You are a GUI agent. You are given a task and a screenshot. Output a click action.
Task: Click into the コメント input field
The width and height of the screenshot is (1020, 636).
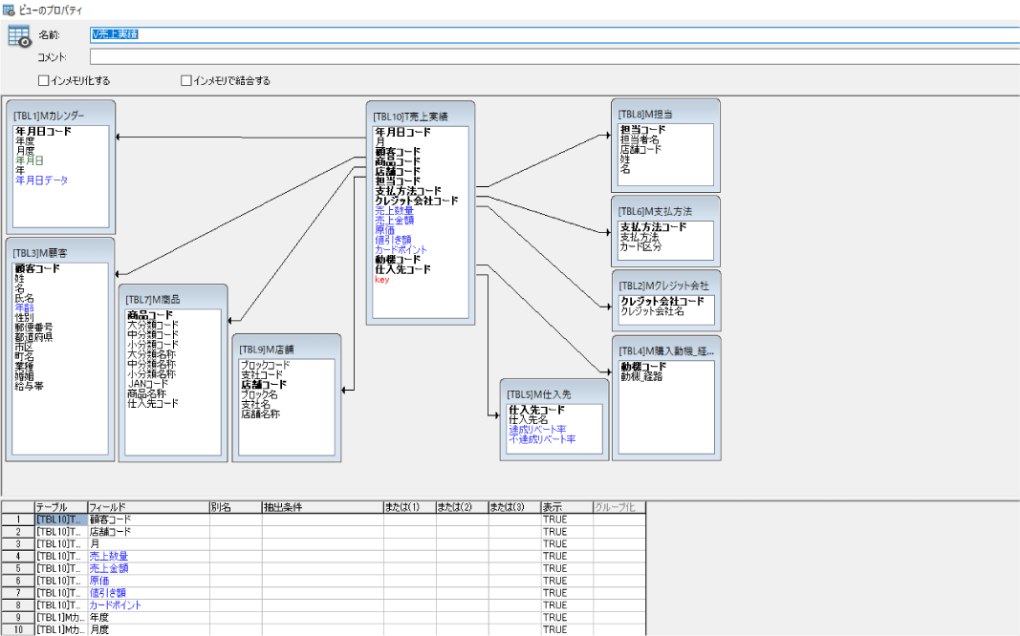(554, 56)
